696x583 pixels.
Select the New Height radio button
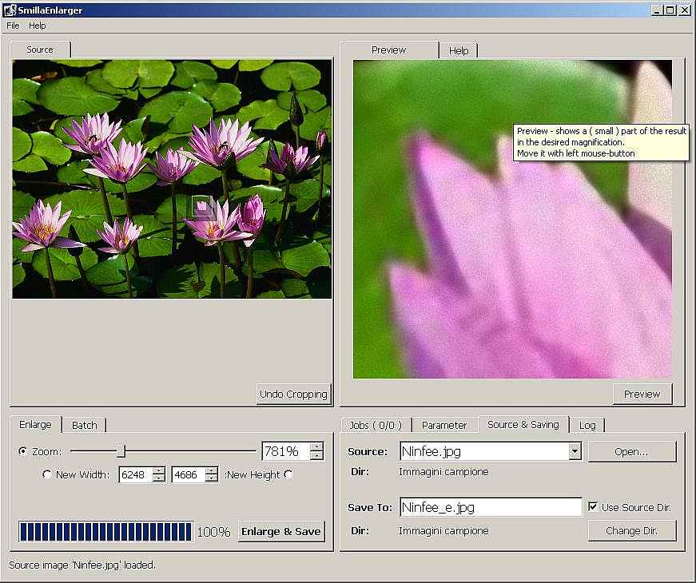[x=288, y=474]
